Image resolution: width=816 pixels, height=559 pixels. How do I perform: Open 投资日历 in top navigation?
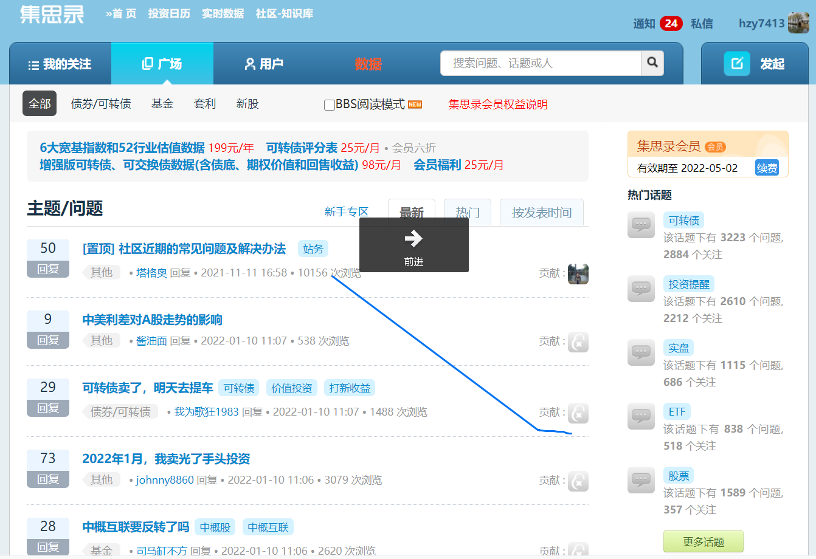(x=169, y=13)
